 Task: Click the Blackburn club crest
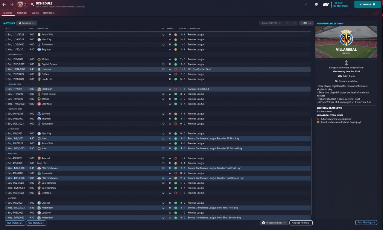click(x=39, y=89)
